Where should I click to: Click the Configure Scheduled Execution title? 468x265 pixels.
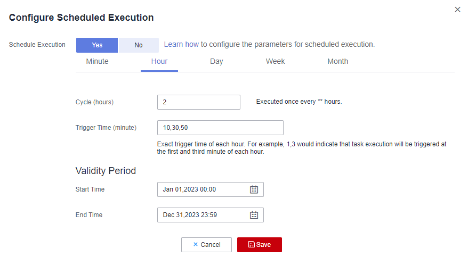pos(81,18)
